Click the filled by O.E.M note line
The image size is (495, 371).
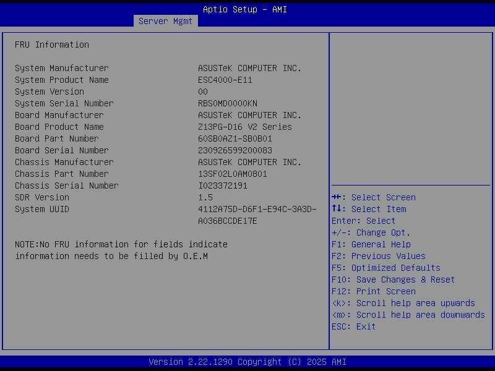pos(111,256)
